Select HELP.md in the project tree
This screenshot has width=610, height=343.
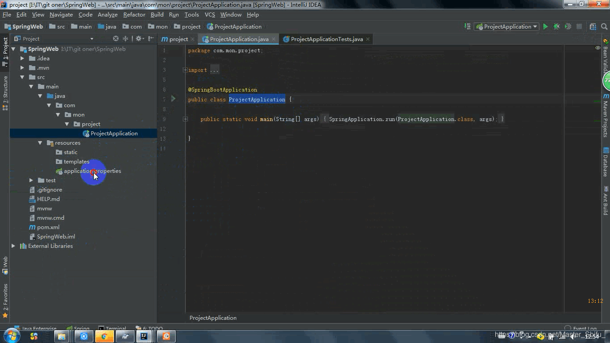(x=44, y=199)
